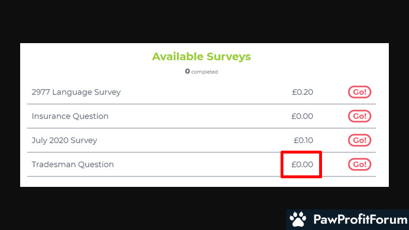Start the 2977 Language Survey with Go!
The width and height of the screenshot is (409, 230).
(x=359, y=92)
